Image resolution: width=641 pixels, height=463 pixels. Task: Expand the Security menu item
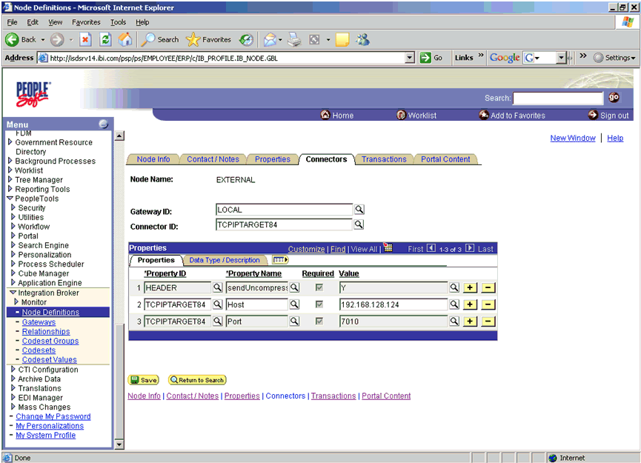[x=13, y=207]
